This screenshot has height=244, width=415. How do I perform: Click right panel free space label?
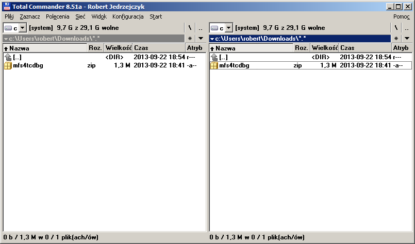280,28
